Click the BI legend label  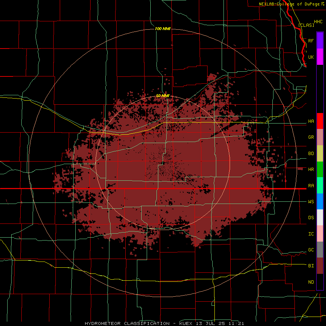pyautogui.click(x=311, y=266)
